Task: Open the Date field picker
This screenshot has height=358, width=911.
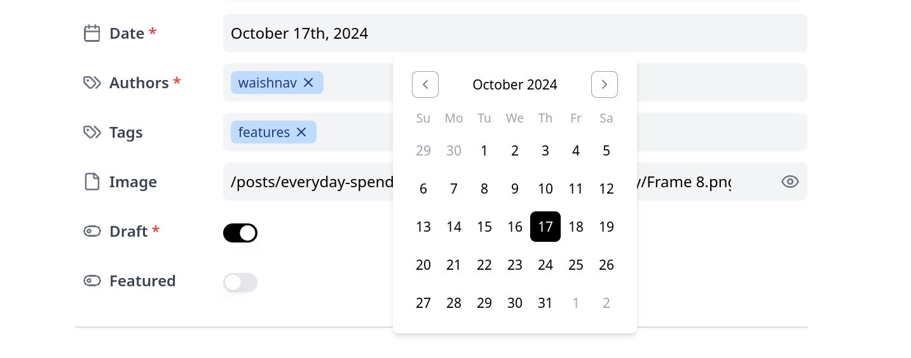Action: pos(515,33)
